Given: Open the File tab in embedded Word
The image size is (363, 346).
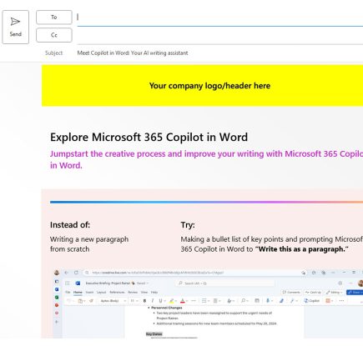Looking at the screenshot, I should [x=68, y=292].
